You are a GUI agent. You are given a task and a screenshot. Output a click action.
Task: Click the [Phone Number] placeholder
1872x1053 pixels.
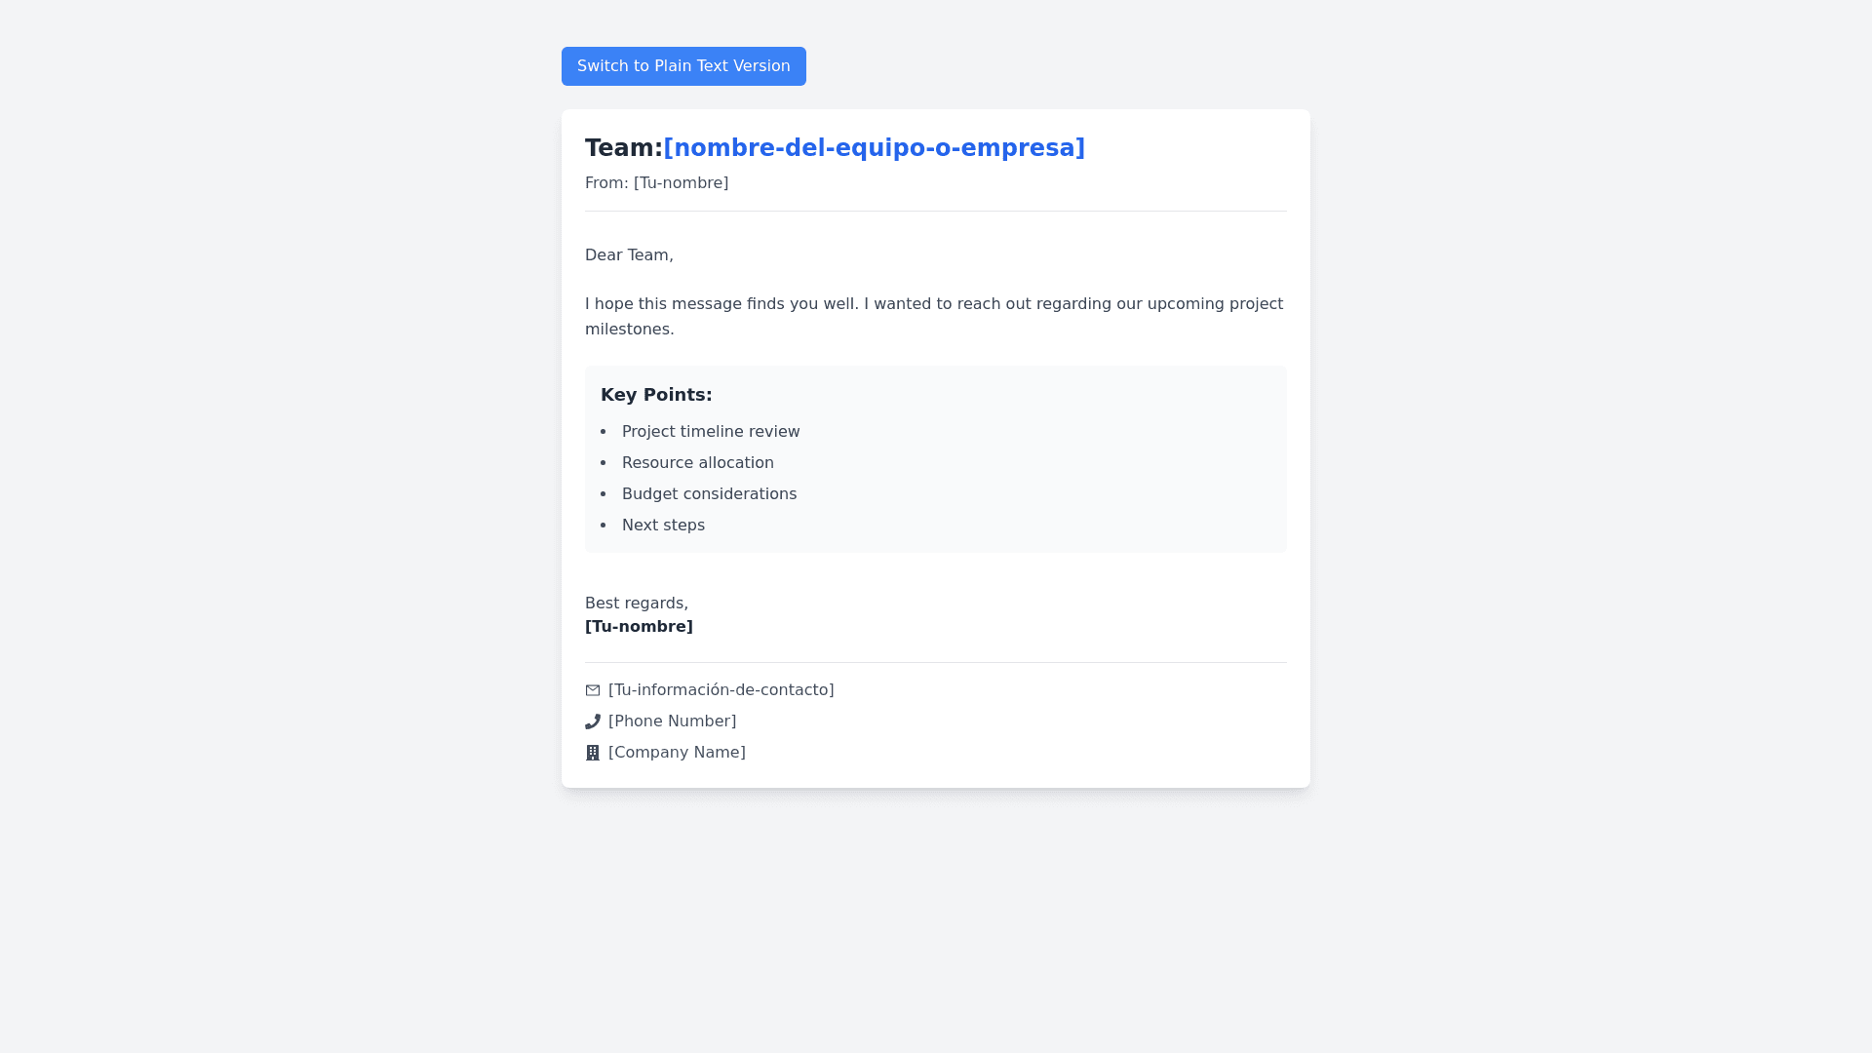[673, 721]
